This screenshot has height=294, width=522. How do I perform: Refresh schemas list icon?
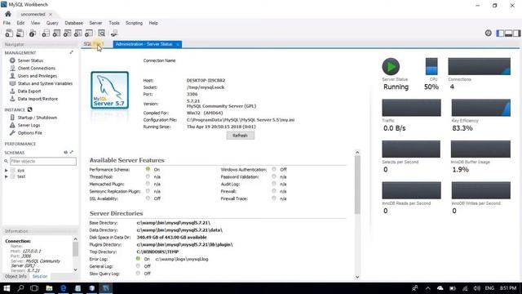pyautogui.click(x=65, y=153)
